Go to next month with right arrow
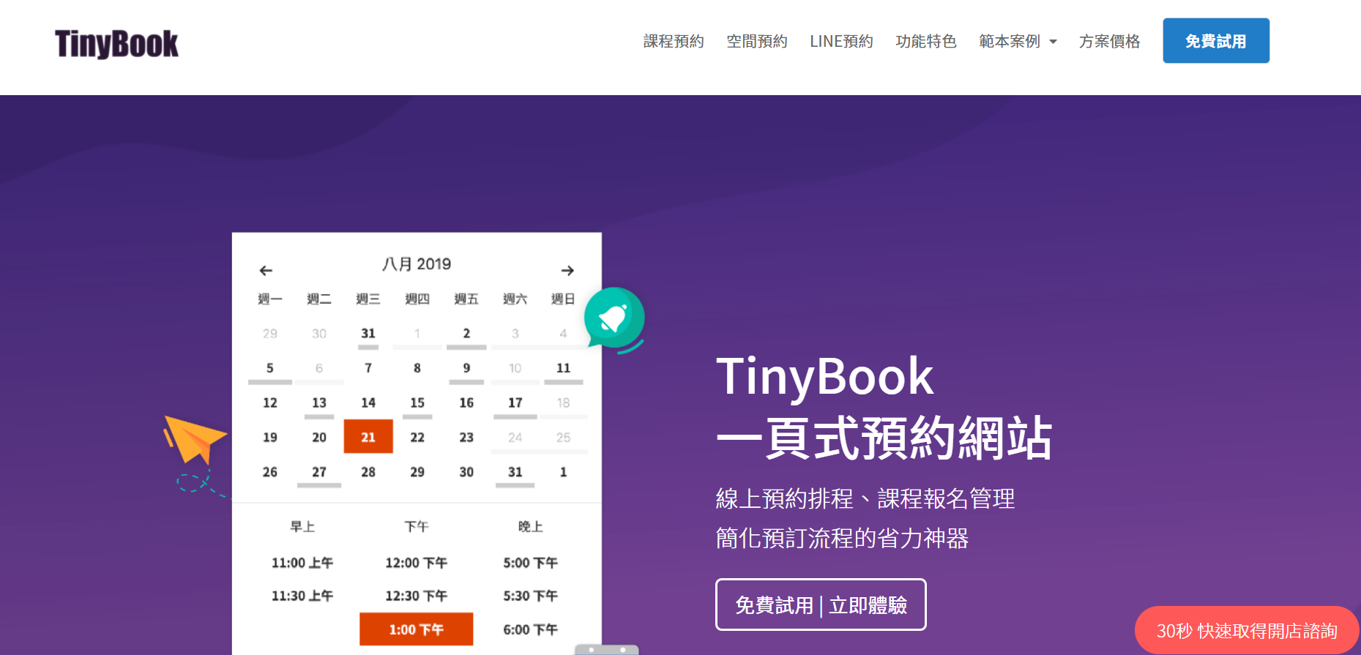This screenshot has height=655, width=1361. pos(567,271)
